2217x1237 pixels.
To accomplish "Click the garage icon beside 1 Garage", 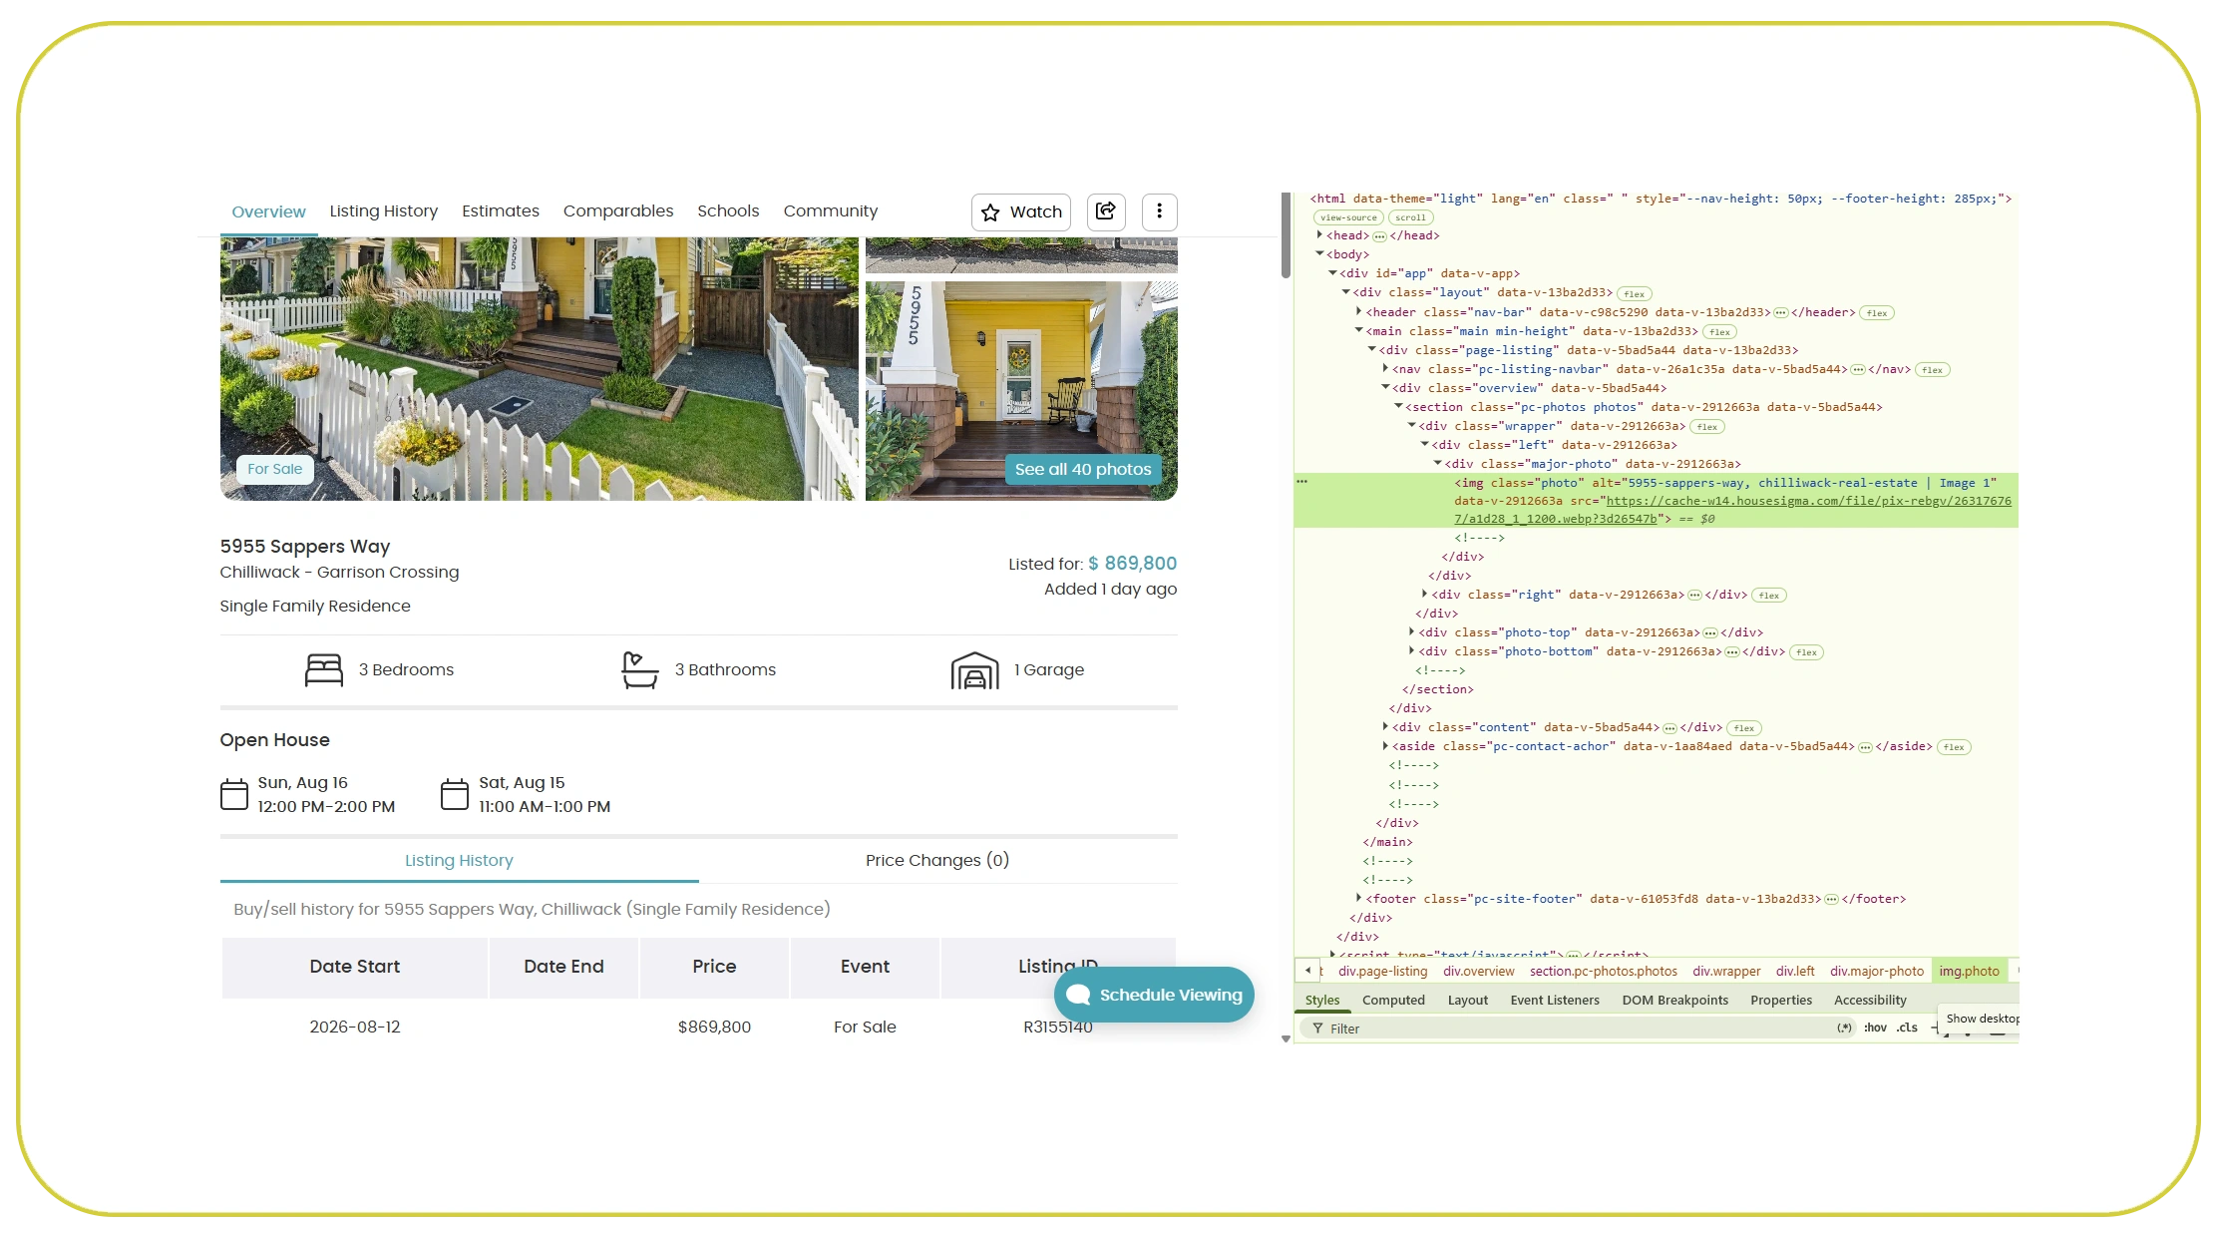I will point(974,670).
